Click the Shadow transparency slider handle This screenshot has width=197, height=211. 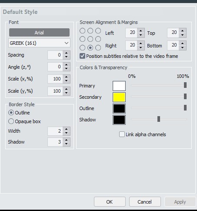coord(159,119)
